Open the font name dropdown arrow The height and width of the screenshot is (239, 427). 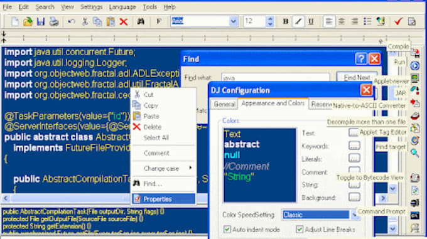pyautogui.click(x=233, y=21)
